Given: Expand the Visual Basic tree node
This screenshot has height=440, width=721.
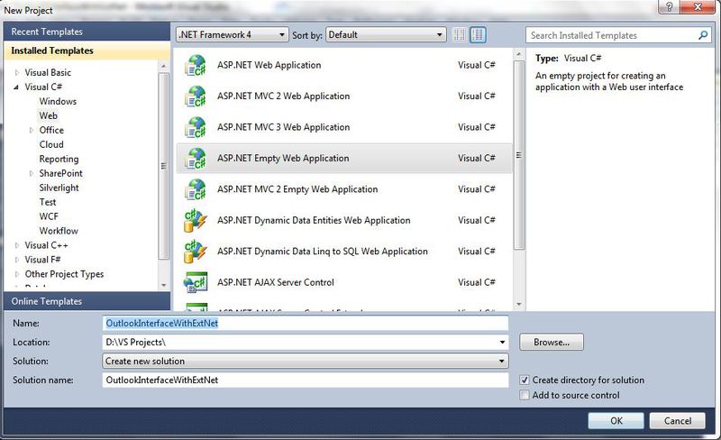Looking at the screenshot, I should [17, 72].
